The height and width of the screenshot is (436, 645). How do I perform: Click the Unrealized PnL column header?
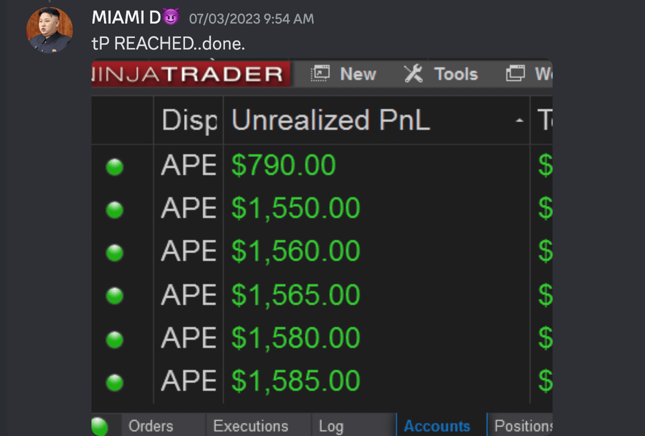coord(330,120)
